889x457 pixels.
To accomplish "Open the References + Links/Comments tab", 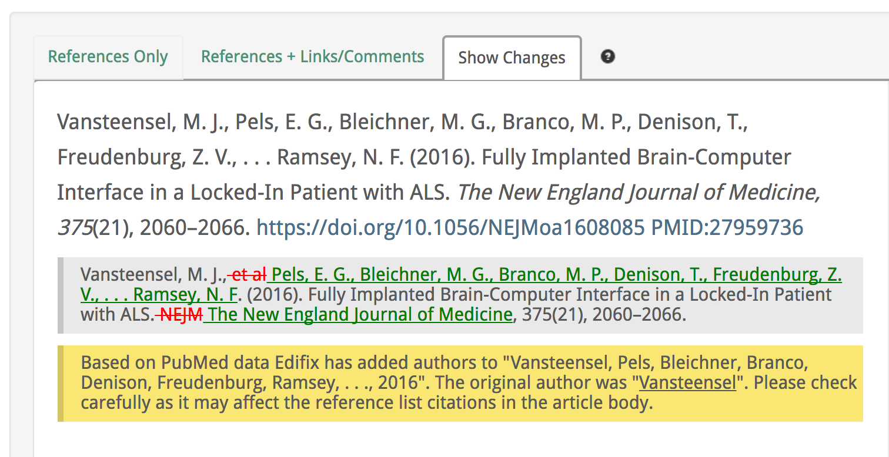I will point(312,57).
